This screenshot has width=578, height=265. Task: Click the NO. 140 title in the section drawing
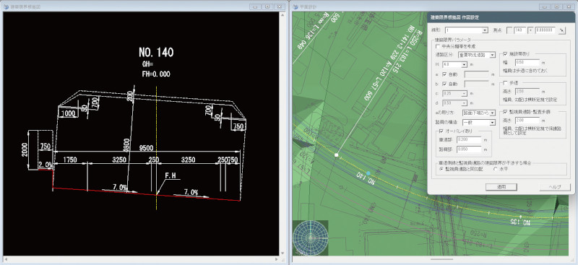[x=156, y=52]
